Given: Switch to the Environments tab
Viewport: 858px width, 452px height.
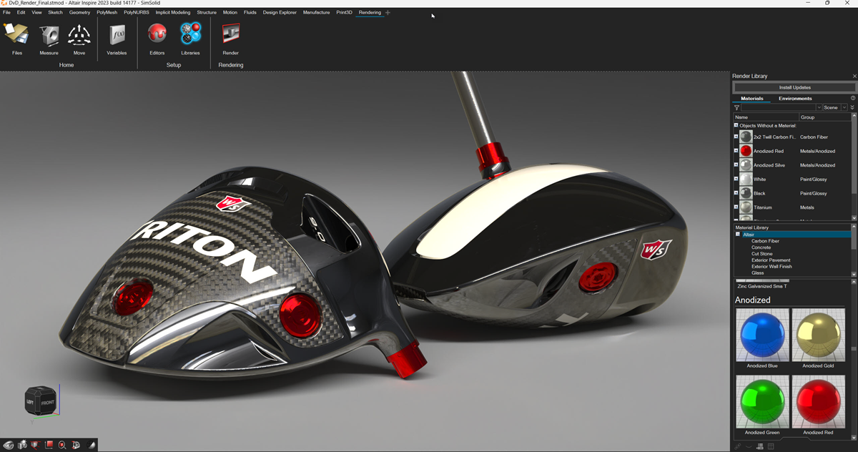Looking at the screenshot, I should point(795,98).
